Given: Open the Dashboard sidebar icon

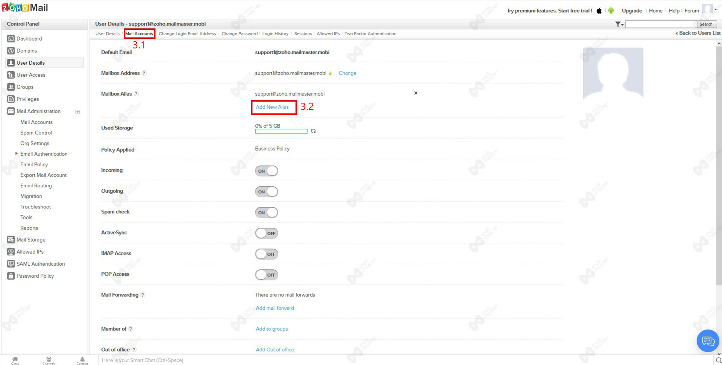Looking at the screenshot, I should tap(11, 38).
